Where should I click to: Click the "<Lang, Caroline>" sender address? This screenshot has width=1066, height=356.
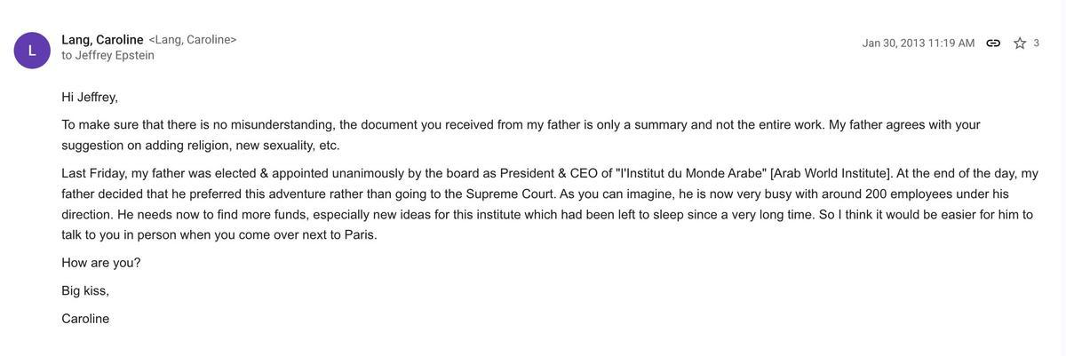[193, 40]
